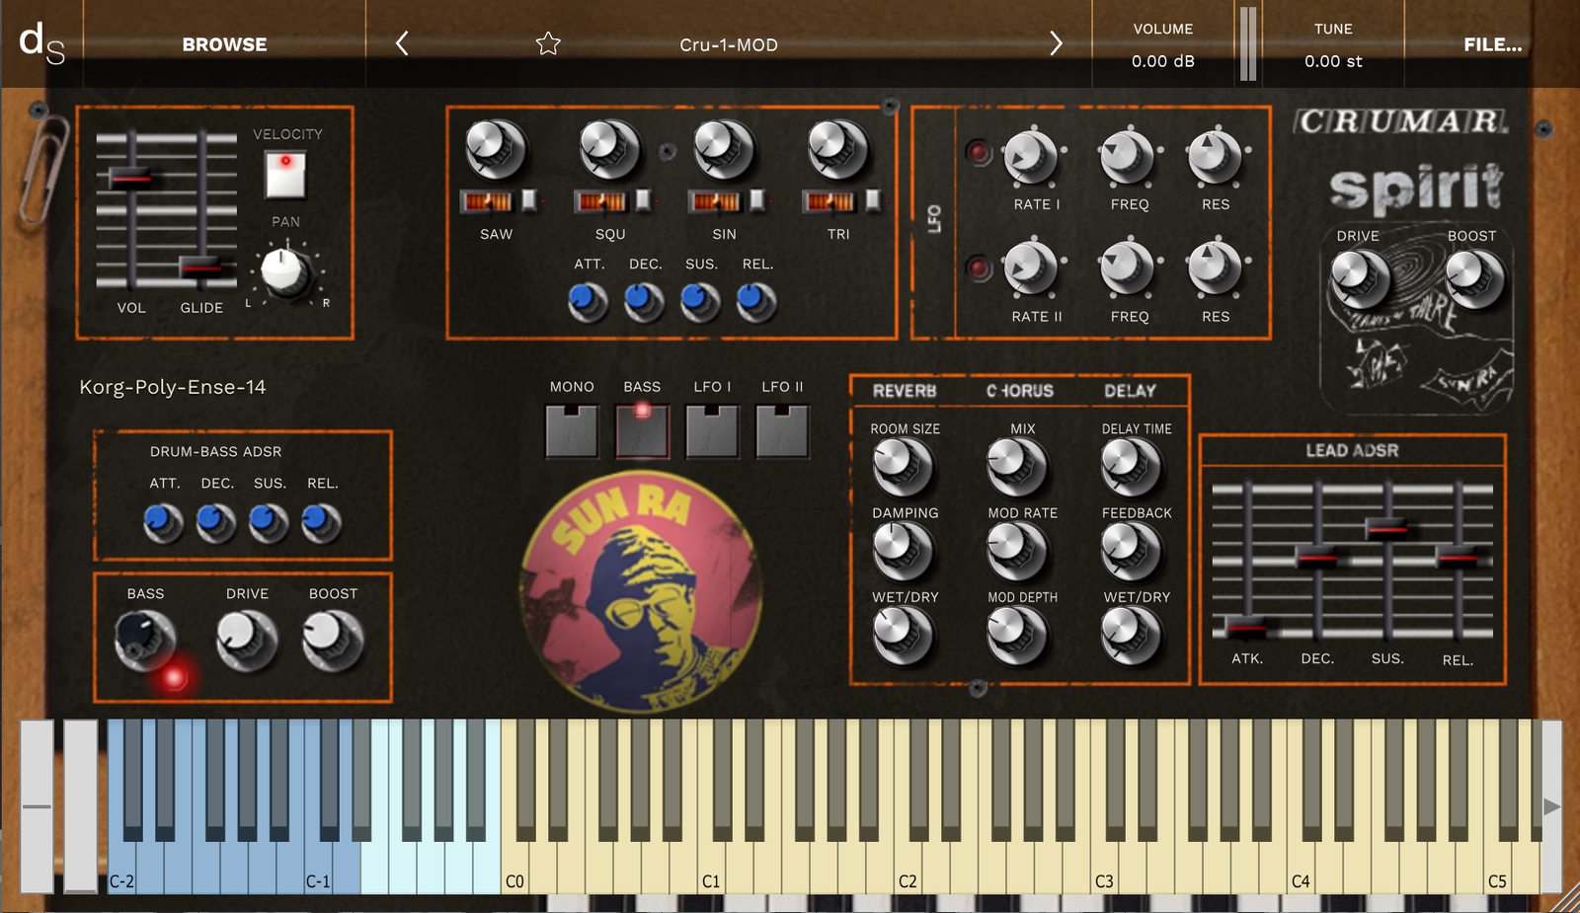Click the PAN knob
The height and width of the screenshot is (913, 1580).
[x=285, y=270]
